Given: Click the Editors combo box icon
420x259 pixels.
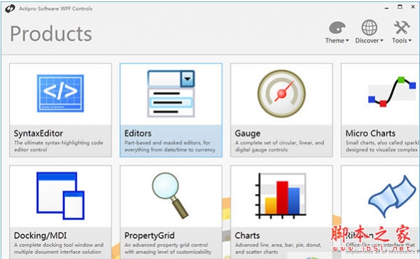Looking at the screenshot, I should (x=171, y=94).
